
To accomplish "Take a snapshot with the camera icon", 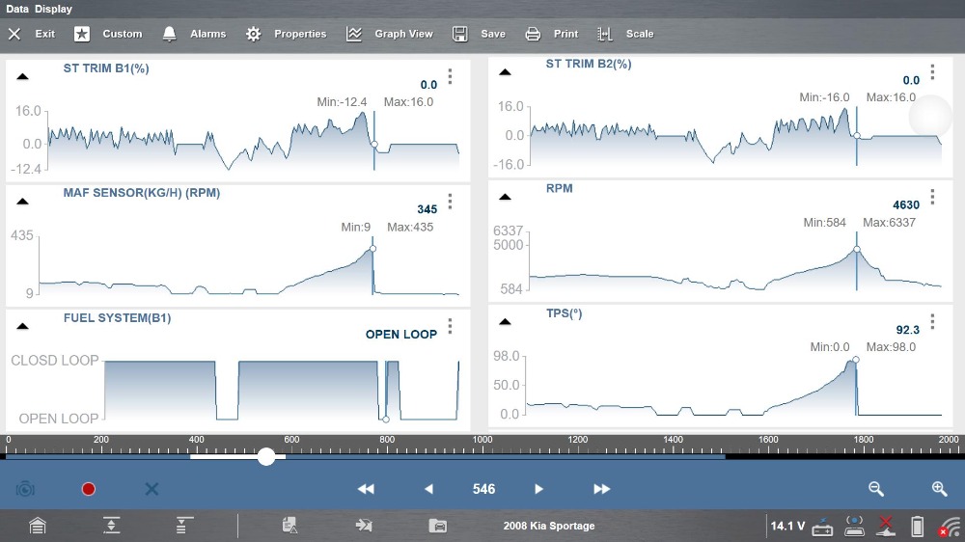I will pos(25,489).
